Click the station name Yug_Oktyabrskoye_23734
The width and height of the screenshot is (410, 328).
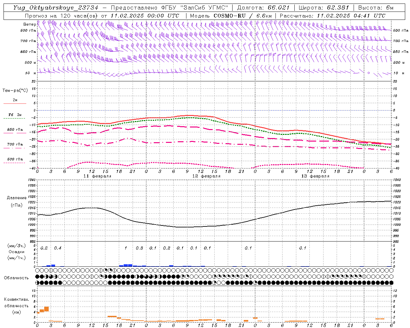click(55, 8)
